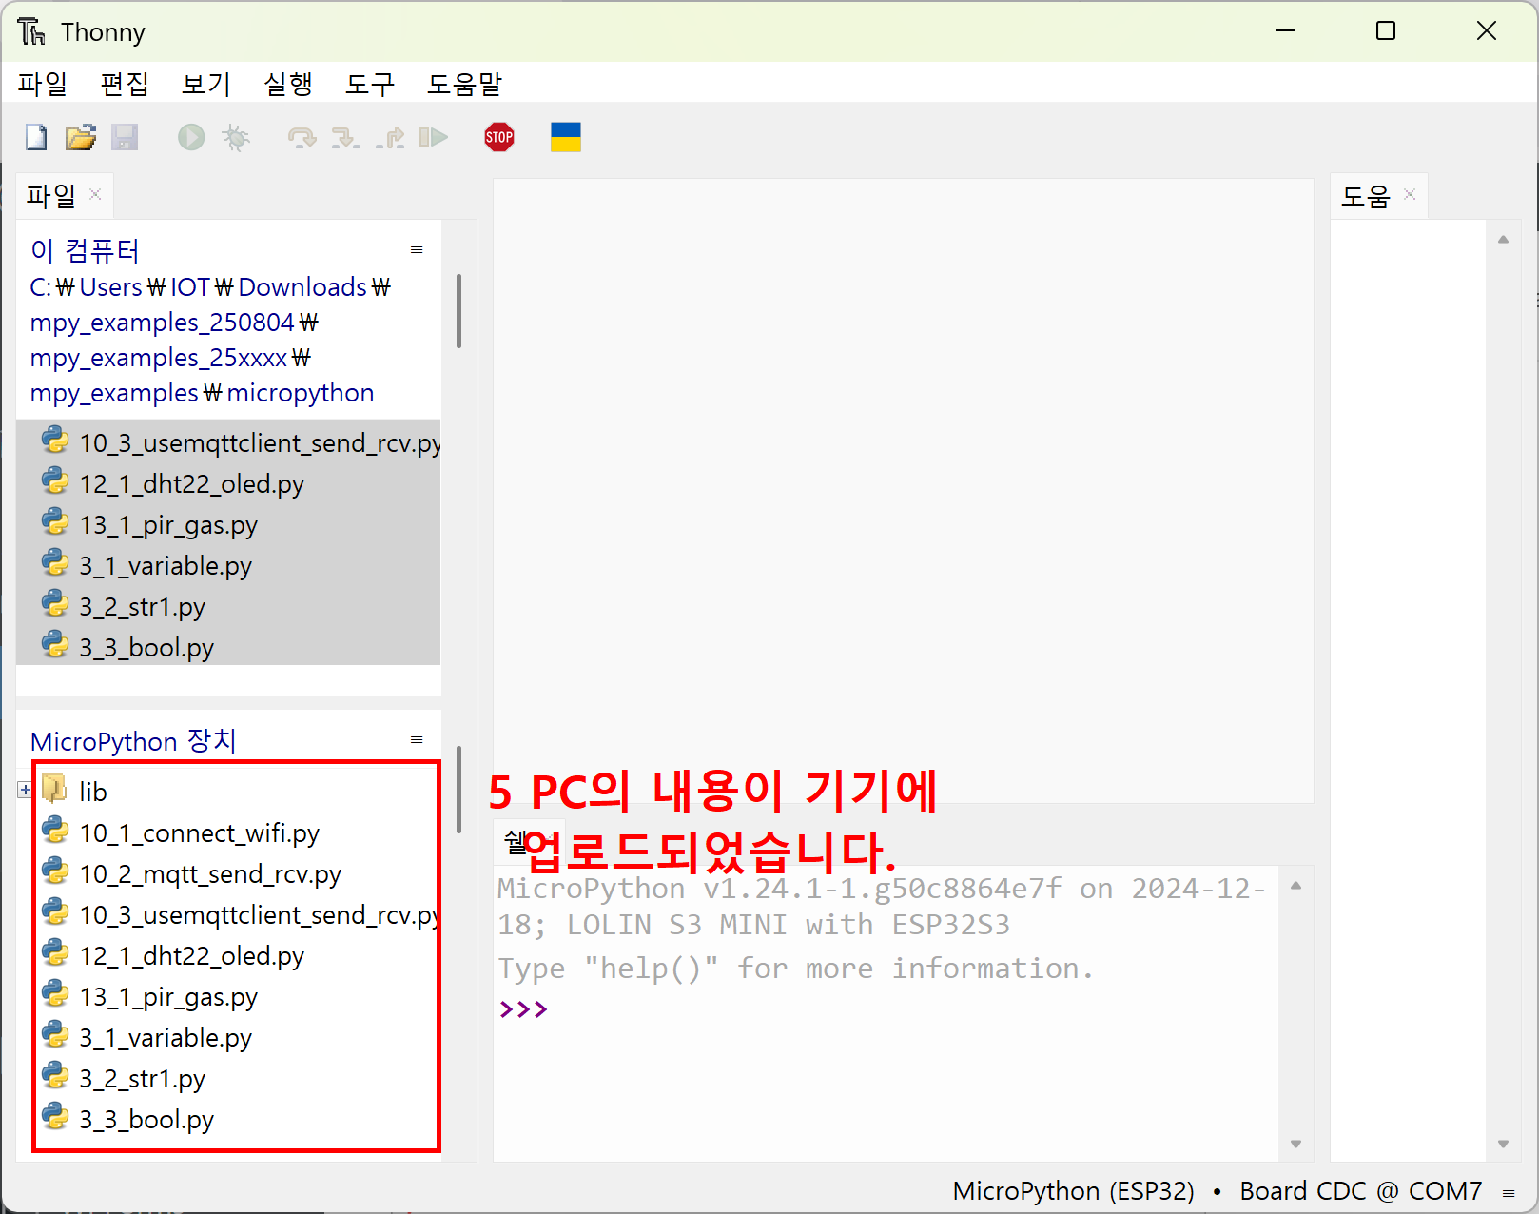
Task: Click the mpy_examples_250804 path link
Action: [x=163, y=323]
